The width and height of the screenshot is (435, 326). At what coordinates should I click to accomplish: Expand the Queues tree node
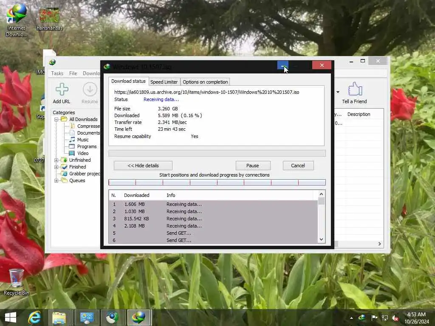click(56, 180)
